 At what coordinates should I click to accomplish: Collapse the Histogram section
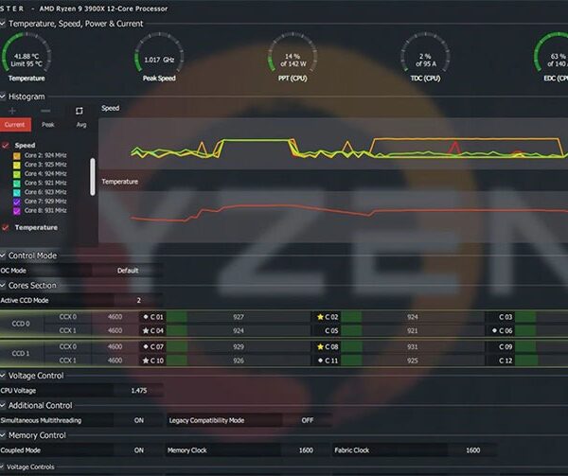(3, 97)
